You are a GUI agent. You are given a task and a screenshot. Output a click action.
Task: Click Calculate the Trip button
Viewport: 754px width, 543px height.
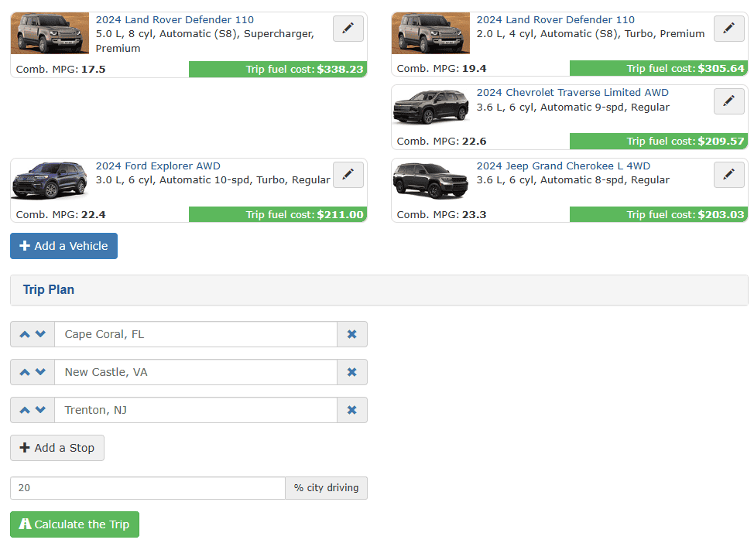click(74, 524)
